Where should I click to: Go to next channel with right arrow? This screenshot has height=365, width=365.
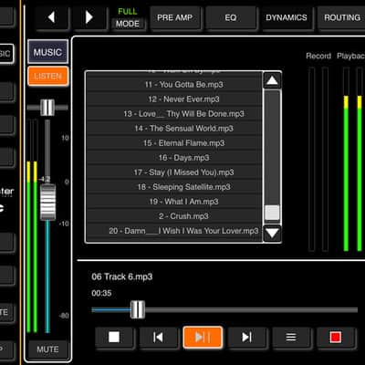[x=90, y=17]
